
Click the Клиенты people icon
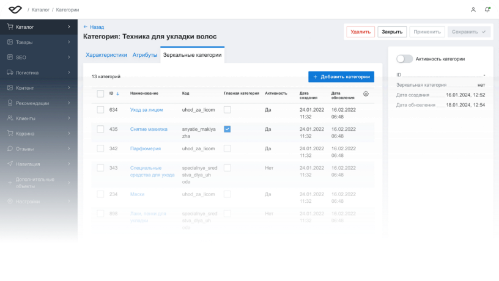pos(10,119)
